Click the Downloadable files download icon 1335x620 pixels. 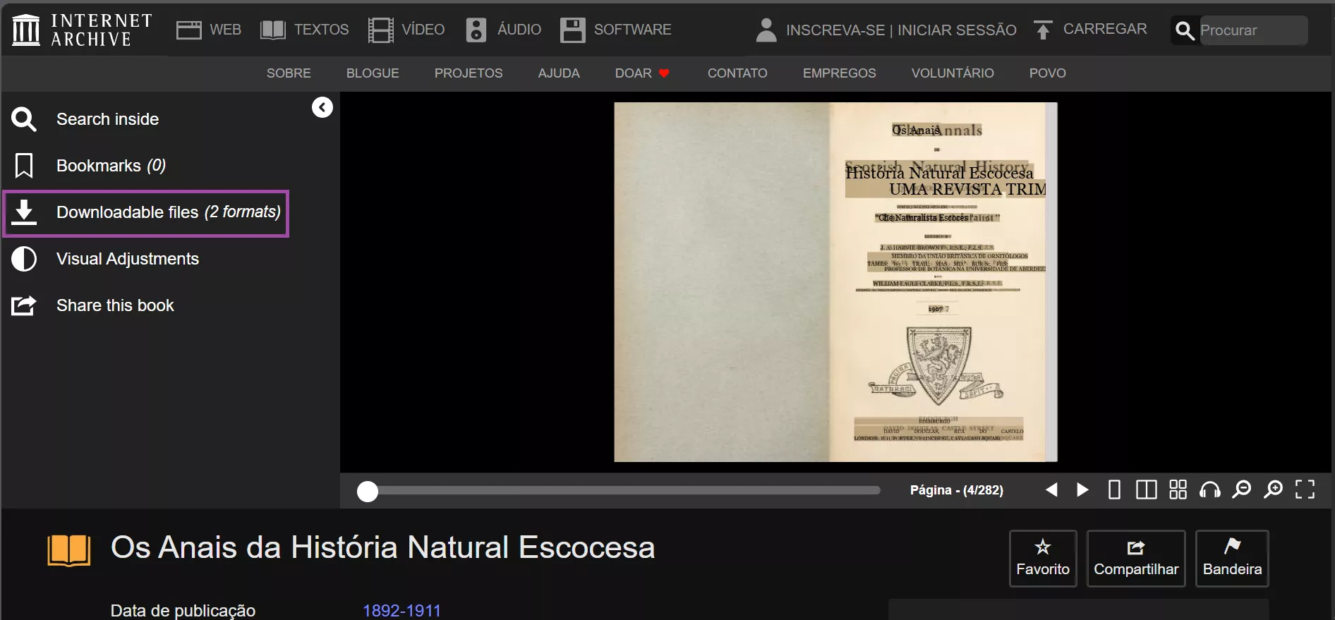tap(23, 212)
